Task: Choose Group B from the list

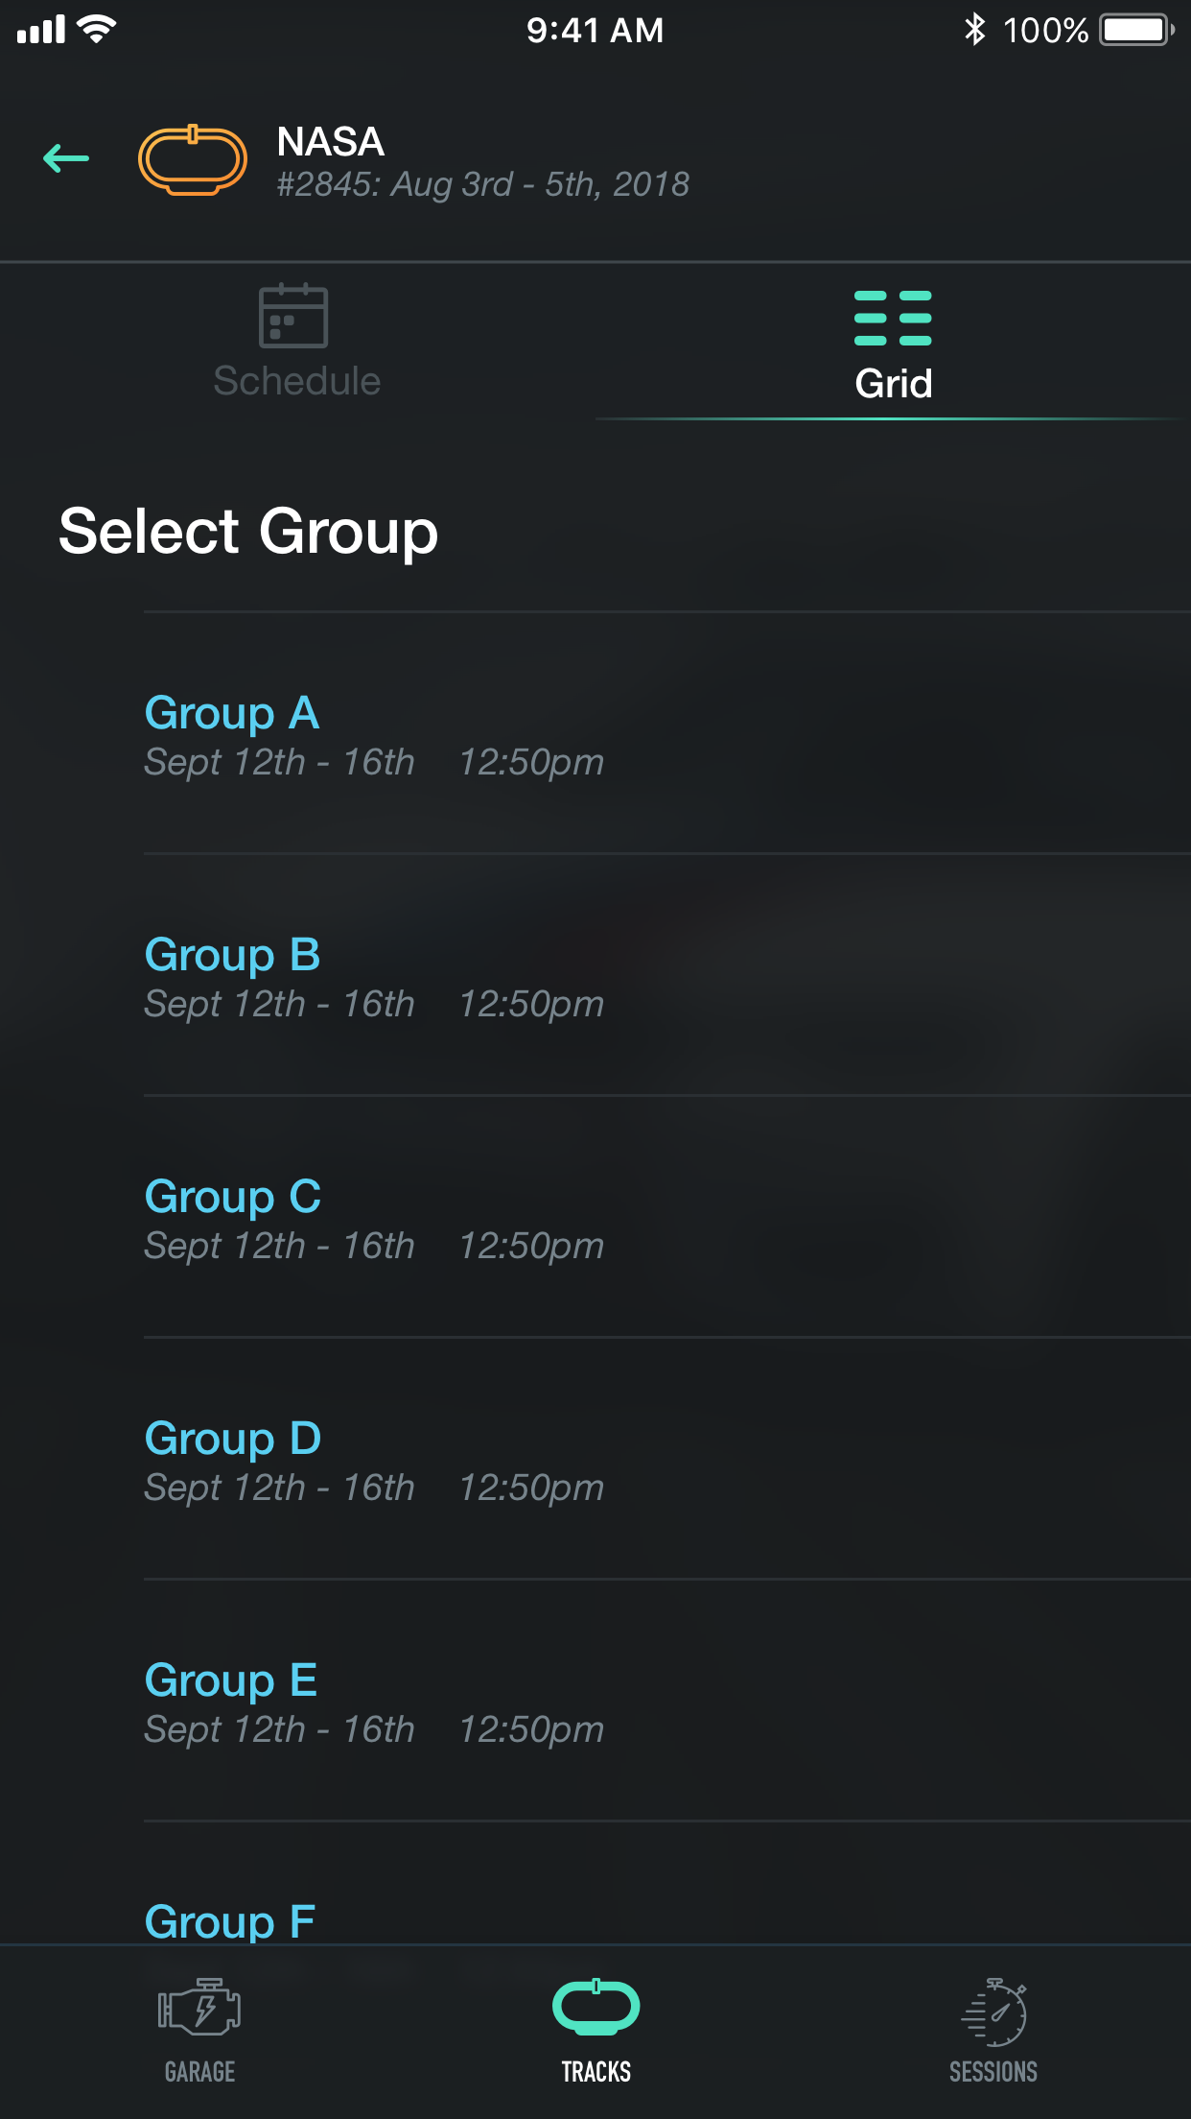Action: pyautogui.click(x=232, y=955)
